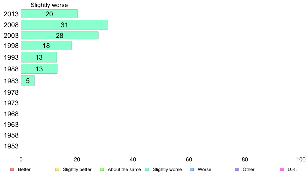Click the 1953 year label
The height and width of the screenshot is (191, 308).
coord(11,146)
